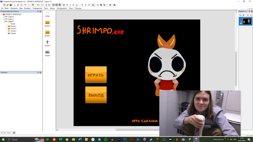Open the text color dropdown arrow
The height and width of the screenshot is (142, 253).
(x=79, y=5)
